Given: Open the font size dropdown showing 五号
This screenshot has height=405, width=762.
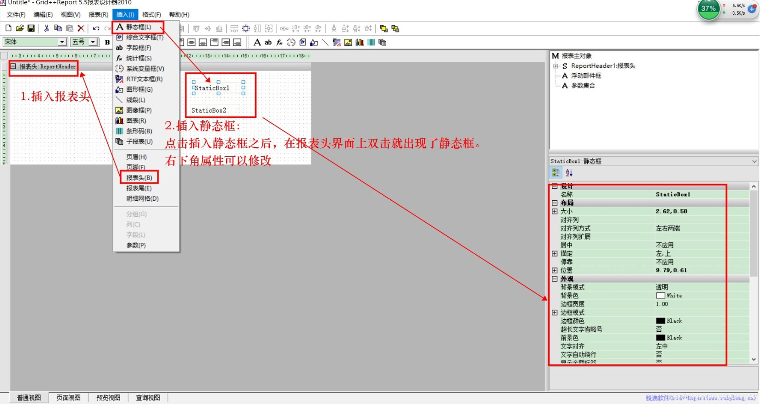Looking at the screenshot, I should (x=93, y=42).
